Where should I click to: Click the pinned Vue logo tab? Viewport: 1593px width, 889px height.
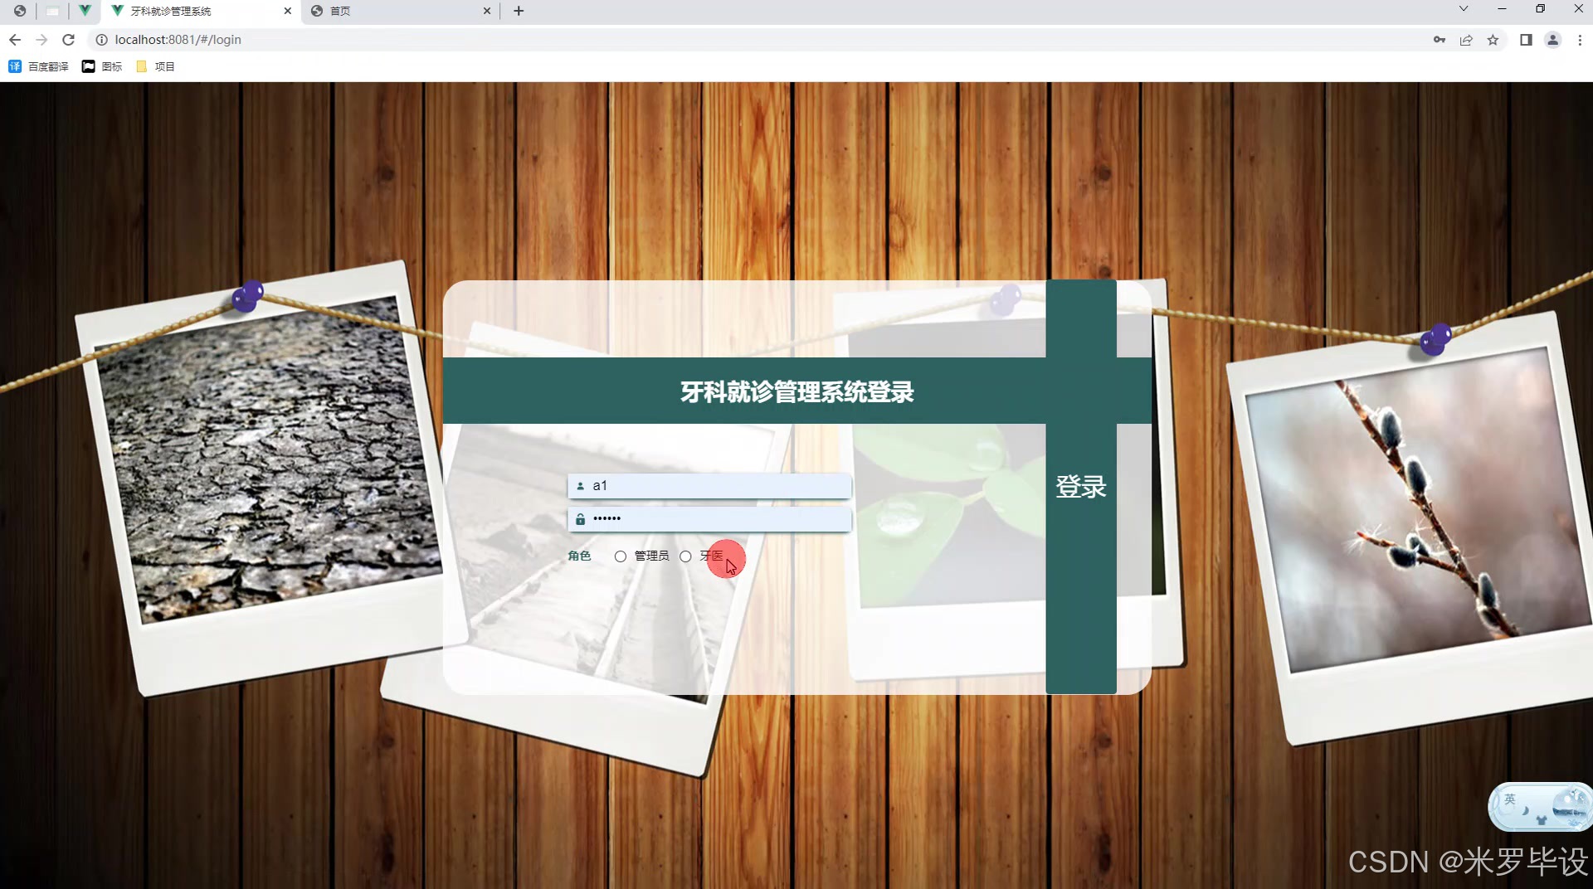pos(85,11)
